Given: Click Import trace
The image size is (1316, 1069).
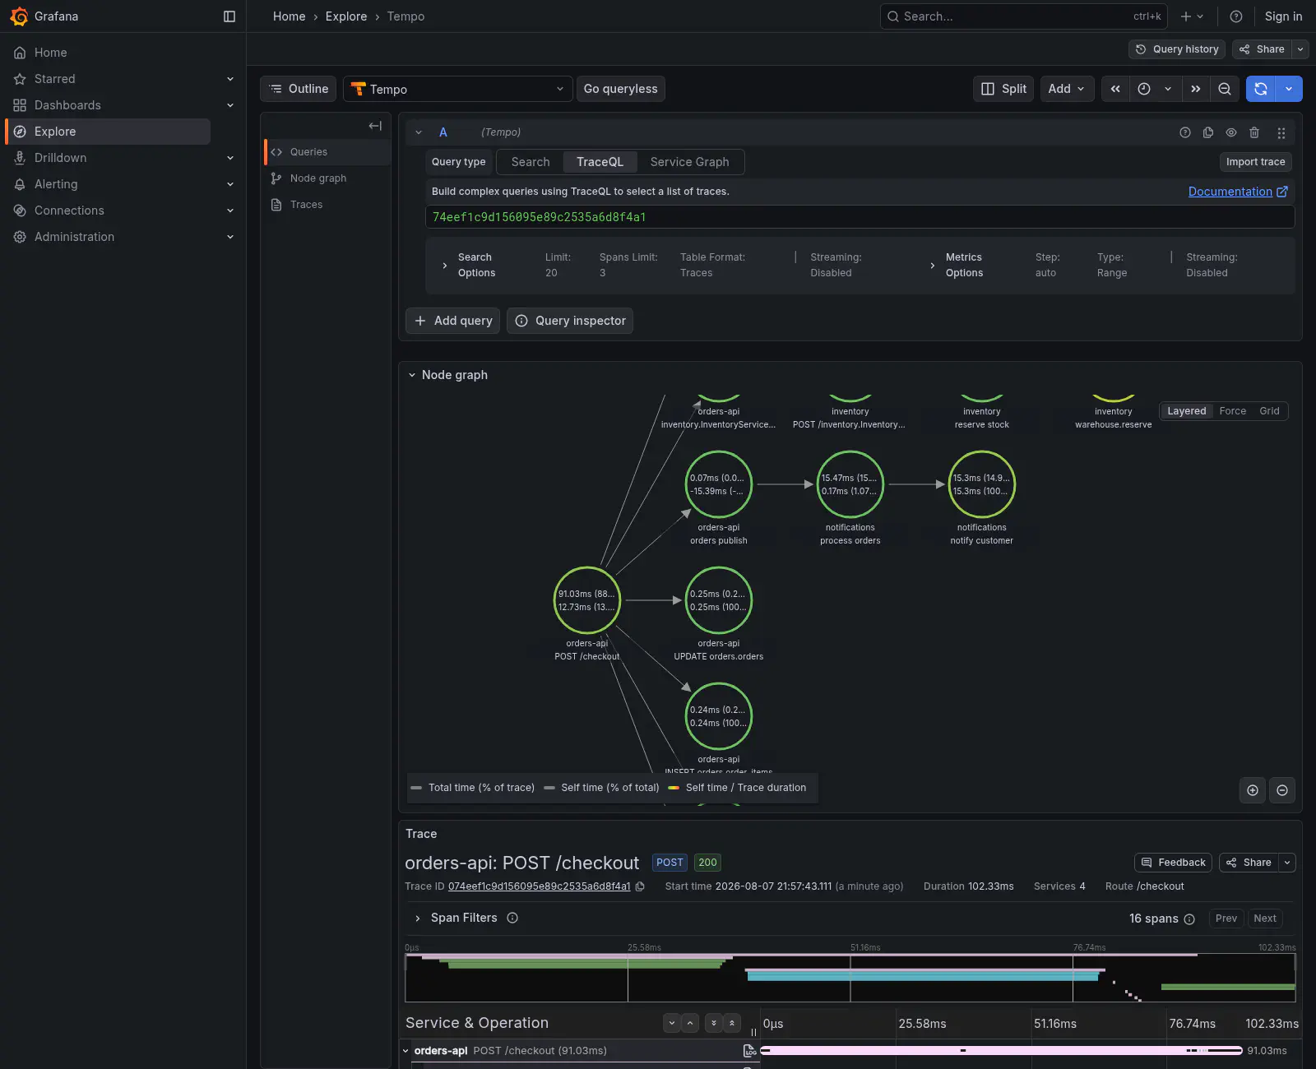Looking at the screenshot, I should tap(1255, 162).
